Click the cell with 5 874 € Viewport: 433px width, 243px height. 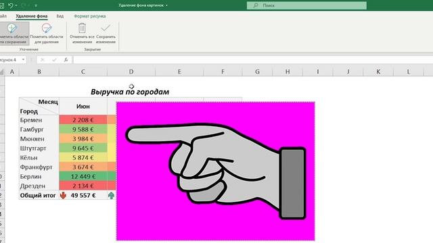click(x=83, y=157)
